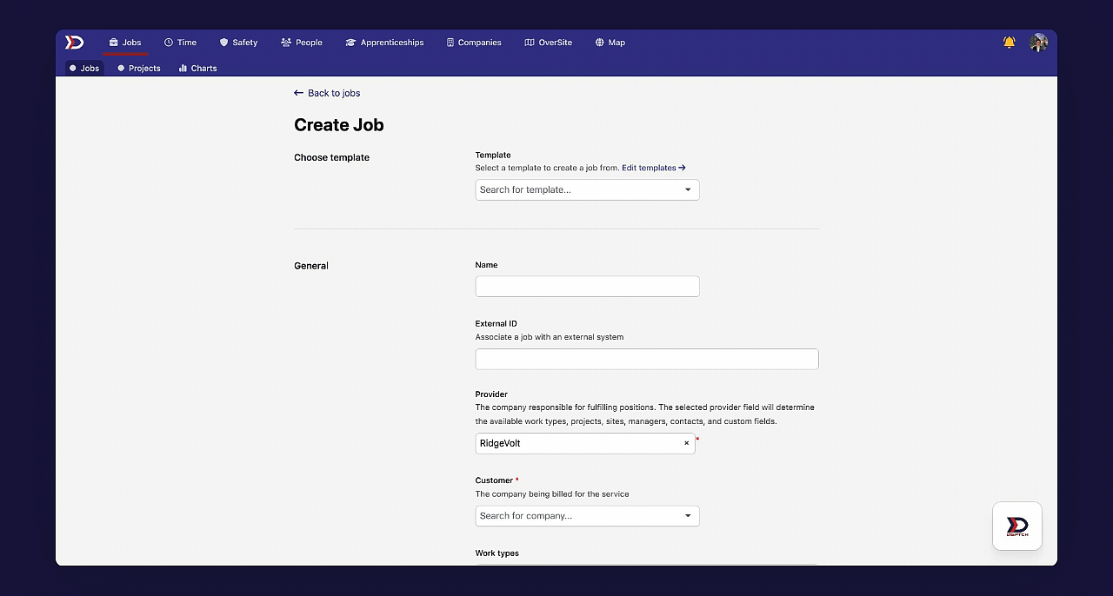1113x596 pixels.
Task: Open the Companies section
Action: 474,42
